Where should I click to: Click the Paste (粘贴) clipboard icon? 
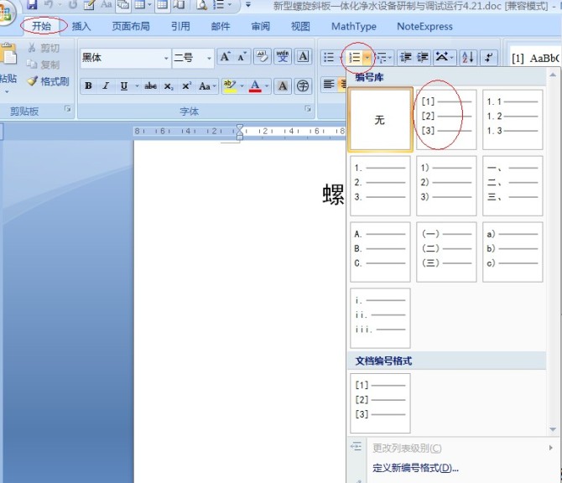(8, 54)
